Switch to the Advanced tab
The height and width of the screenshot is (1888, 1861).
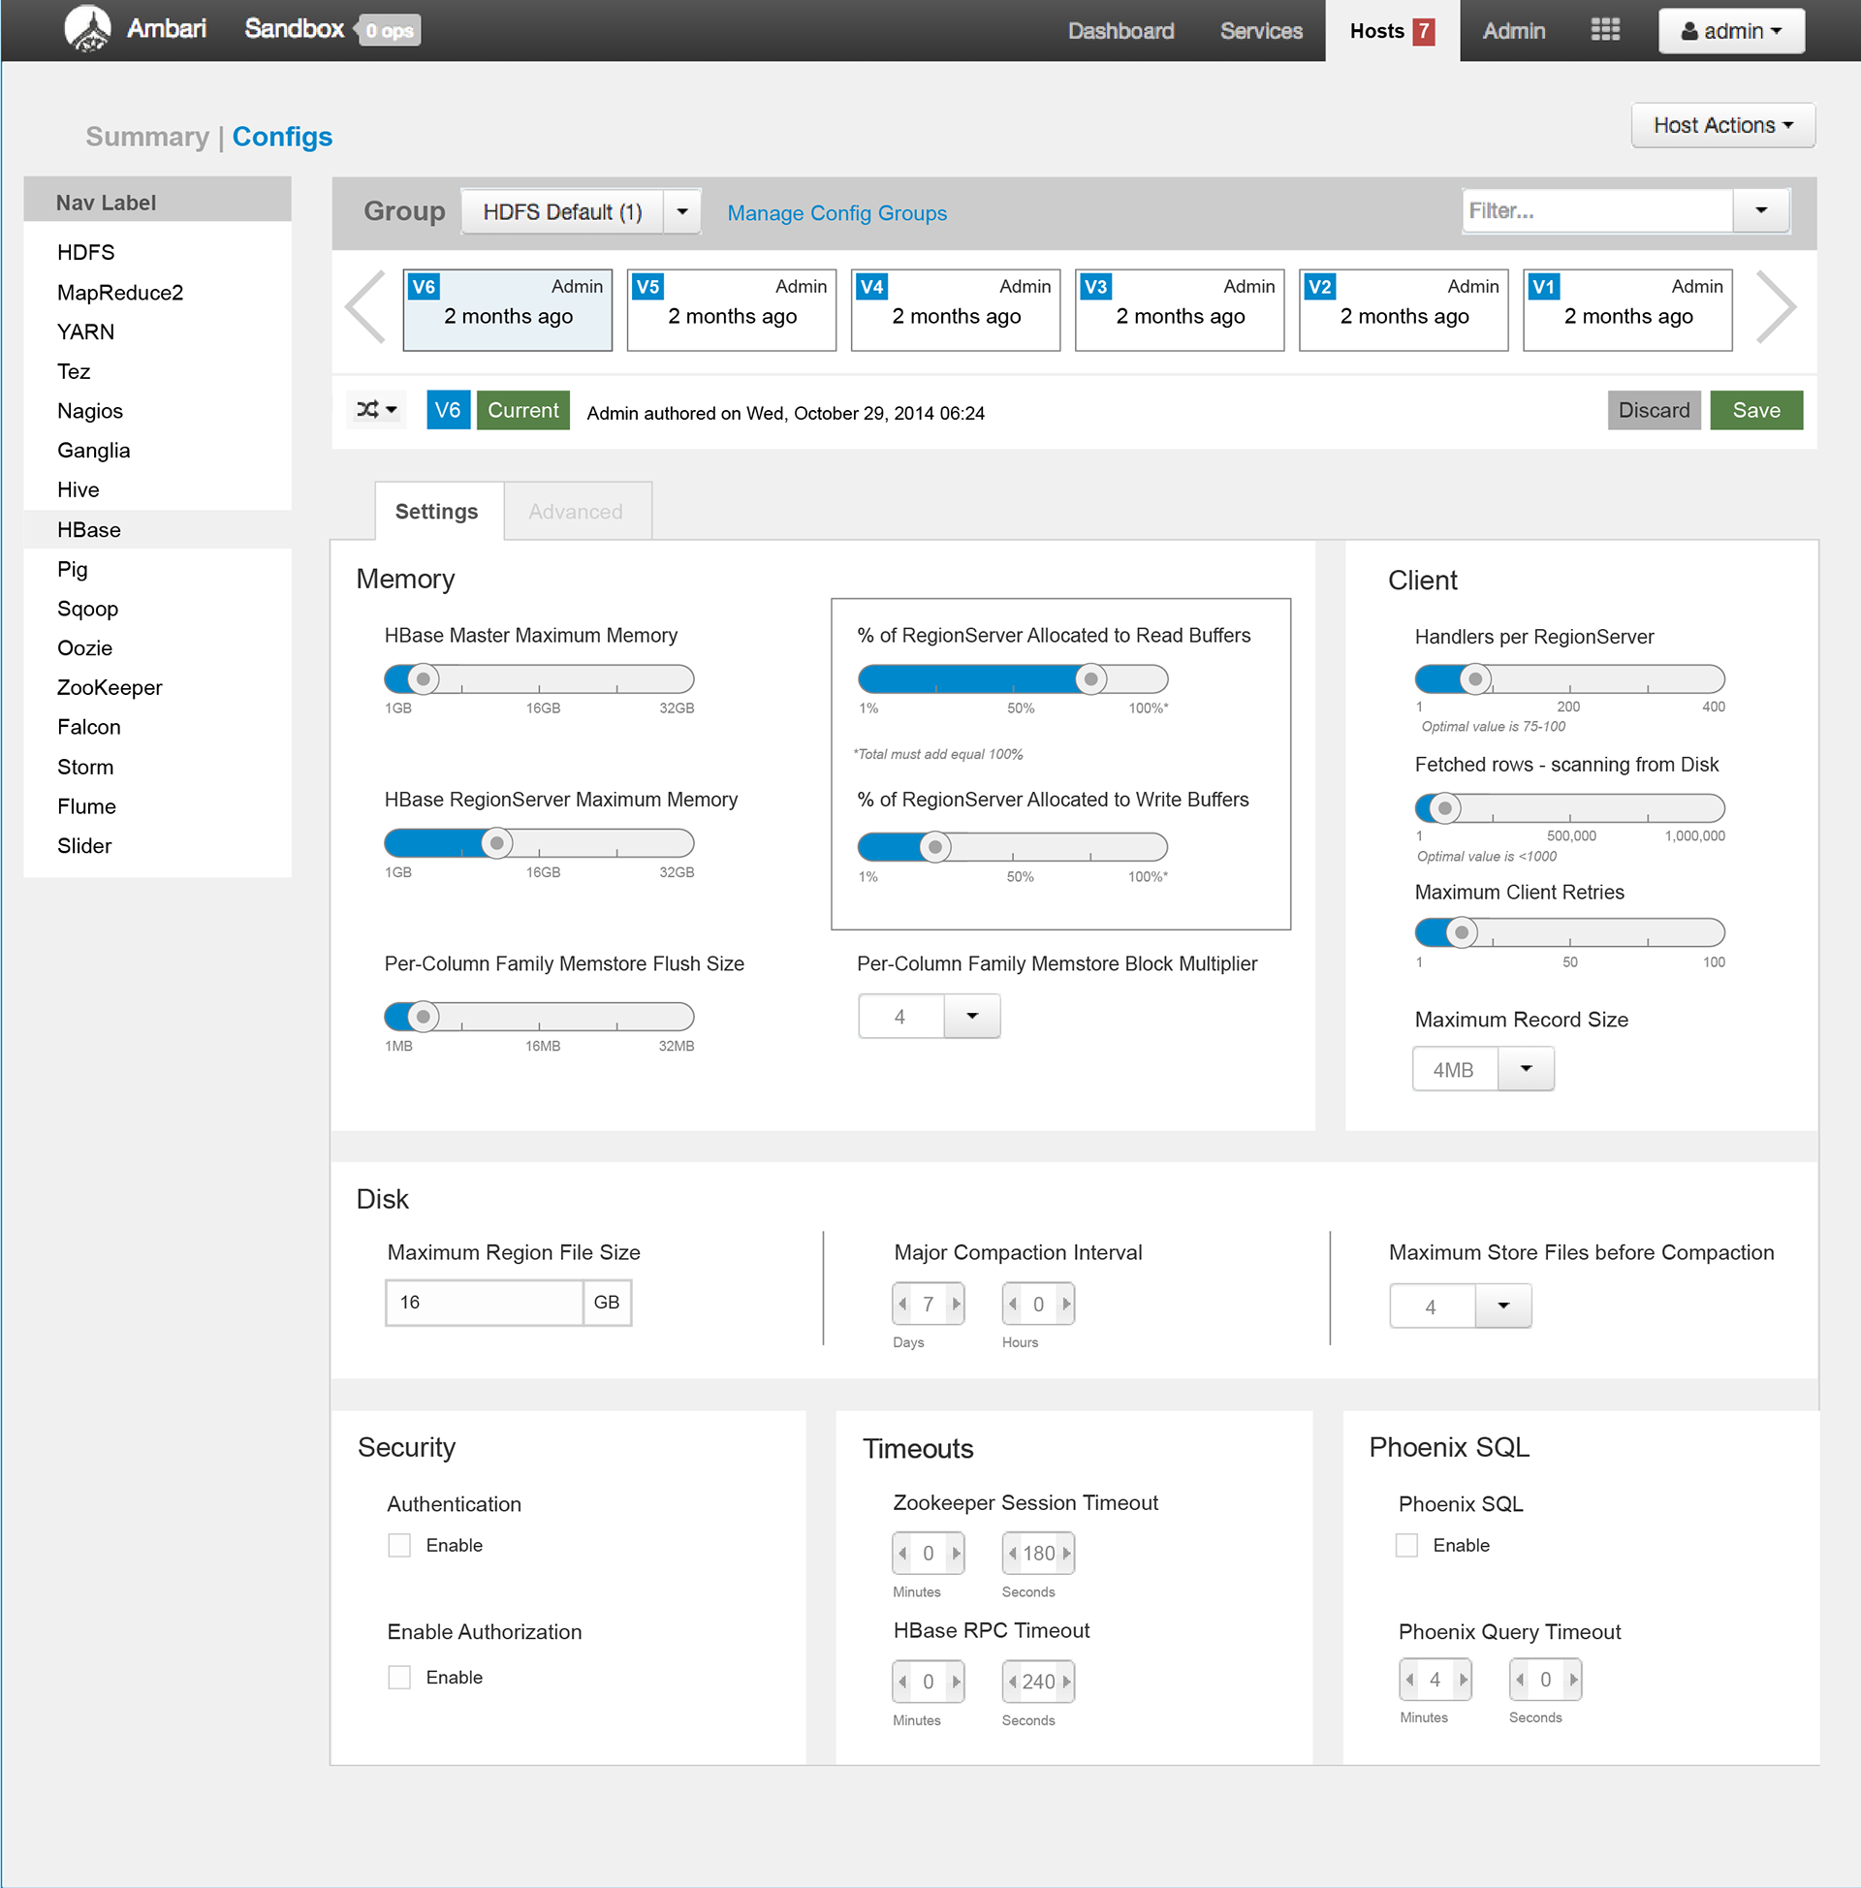coord(577,511)
